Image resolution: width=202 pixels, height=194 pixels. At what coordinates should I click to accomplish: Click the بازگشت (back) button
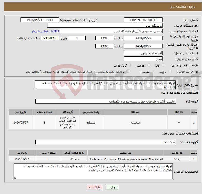click(x=95, y=187)
